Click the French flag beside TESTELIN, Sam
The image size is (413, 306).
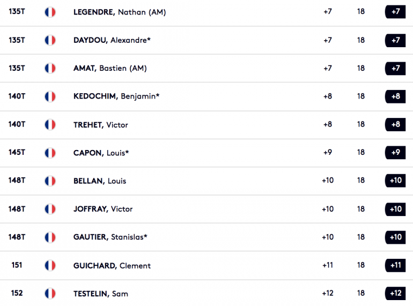50,294
